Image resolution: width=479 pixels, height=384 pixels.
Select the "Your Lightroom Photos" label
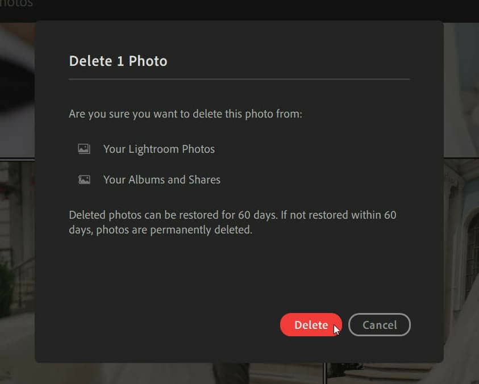coord(159,149)
